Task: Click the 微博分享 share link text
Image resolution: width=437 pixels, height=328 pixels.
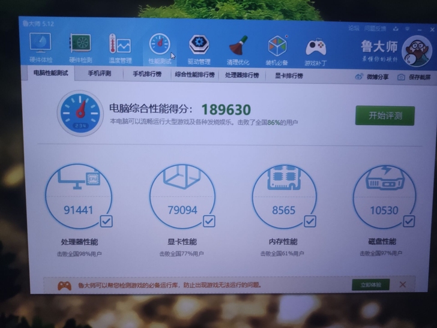Action: click(x=378, y=77)
